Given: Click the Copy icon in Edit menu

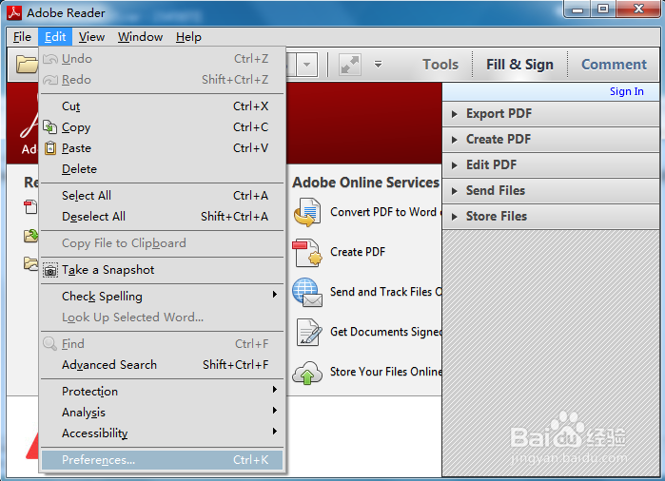Looking at the screenshot, I should click(50, 126).
